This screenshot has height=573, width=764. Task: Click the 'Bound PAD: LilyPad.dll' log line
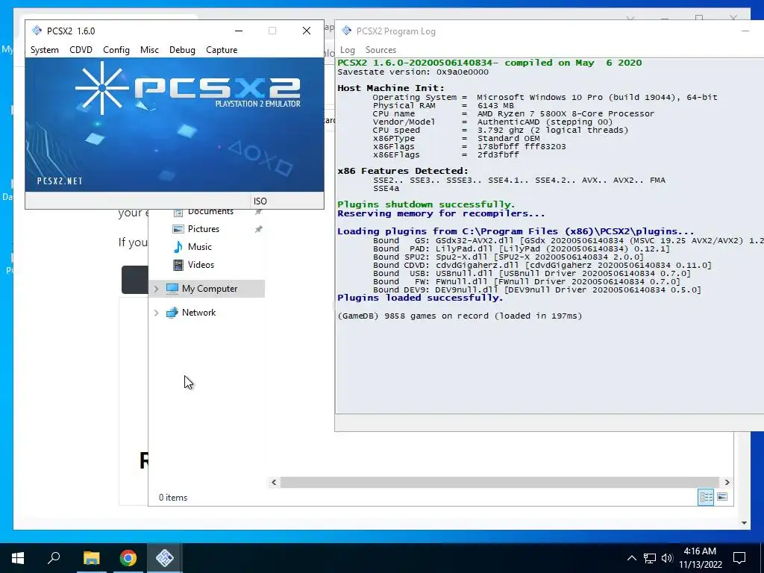point(522,249)
